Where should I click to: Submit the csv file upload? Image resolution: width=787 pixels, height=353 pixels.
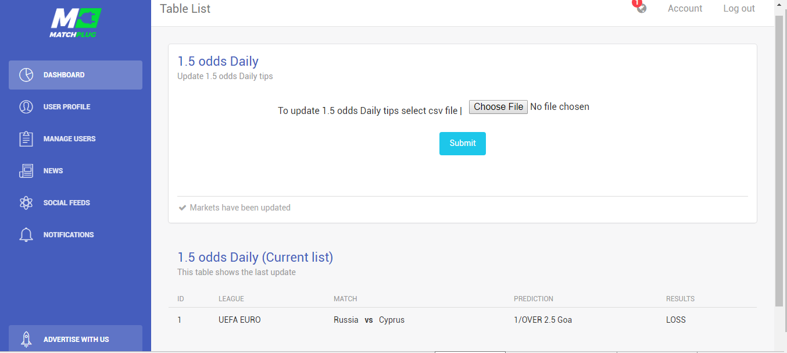[x=463, y=144]
